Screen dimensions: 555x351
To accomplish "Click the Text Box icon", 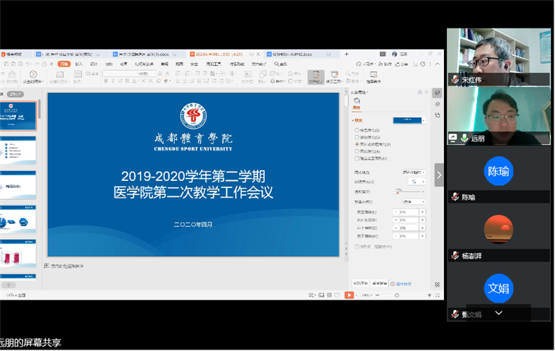I will (248, 74).
